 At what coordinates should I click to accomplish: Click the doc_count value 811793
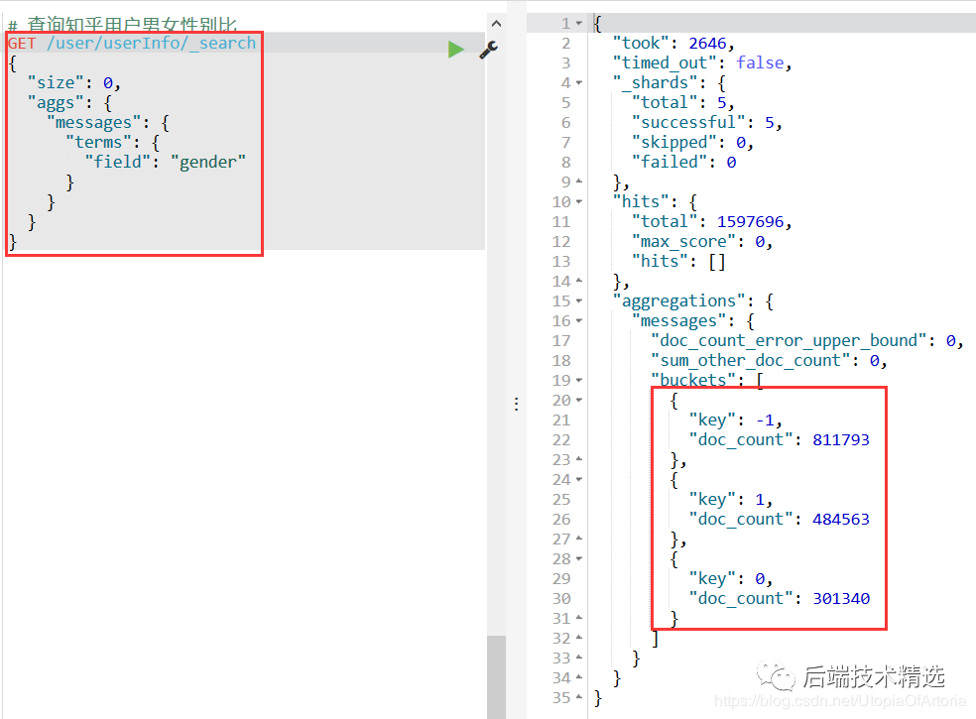pyautogui.click(x=841, y=440)
